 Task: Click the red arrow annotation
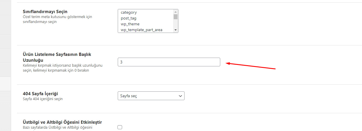point(250,66)
